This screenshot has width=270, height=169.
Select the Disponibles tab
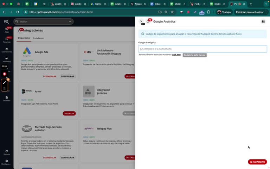[x=24, y=38]
